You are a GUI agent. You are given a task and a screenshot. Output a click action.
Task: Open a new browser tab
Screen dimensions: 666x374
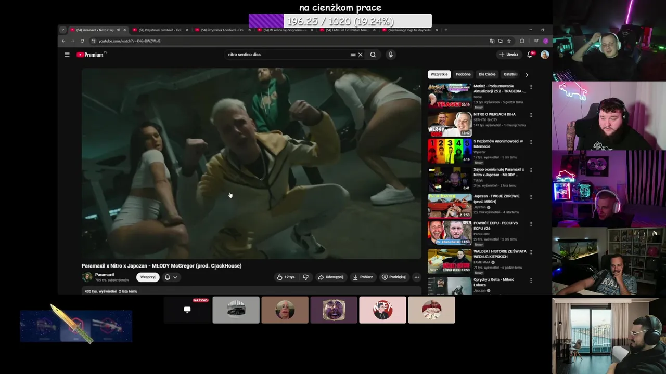click(446, 30)
